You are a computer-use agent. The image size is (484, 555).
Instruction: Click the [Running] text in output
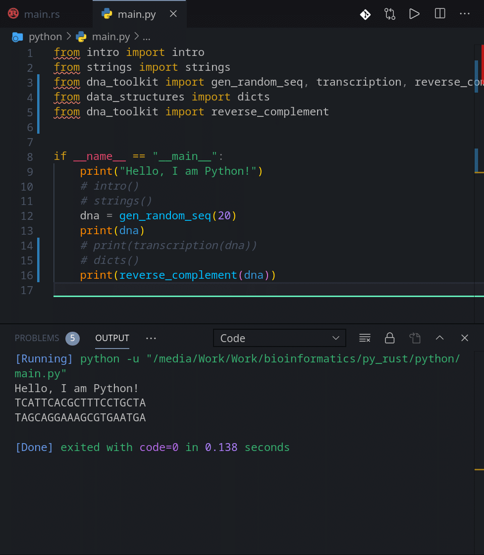point(44,358)
